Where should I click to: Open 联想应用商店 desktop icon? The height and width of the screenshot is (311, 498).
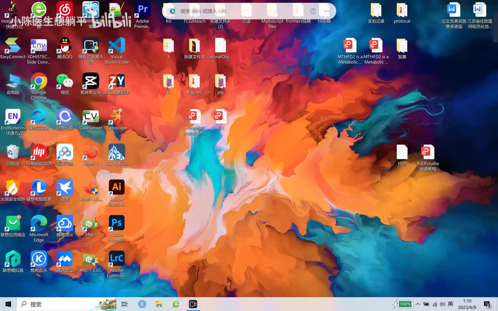coord(13,226)
